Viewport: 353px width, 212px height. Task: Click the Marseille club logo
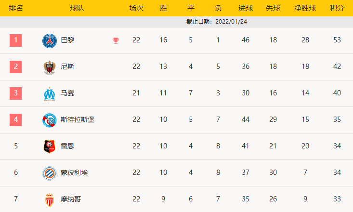pyautogui.click(x=50, y=93)
